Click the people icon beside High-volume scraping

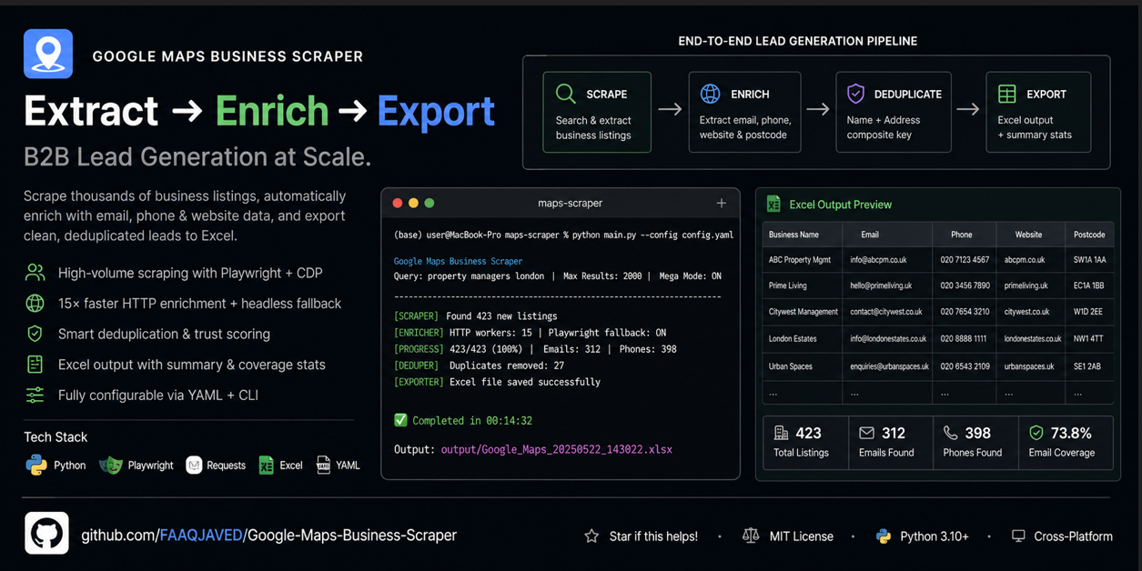[35, 273]
